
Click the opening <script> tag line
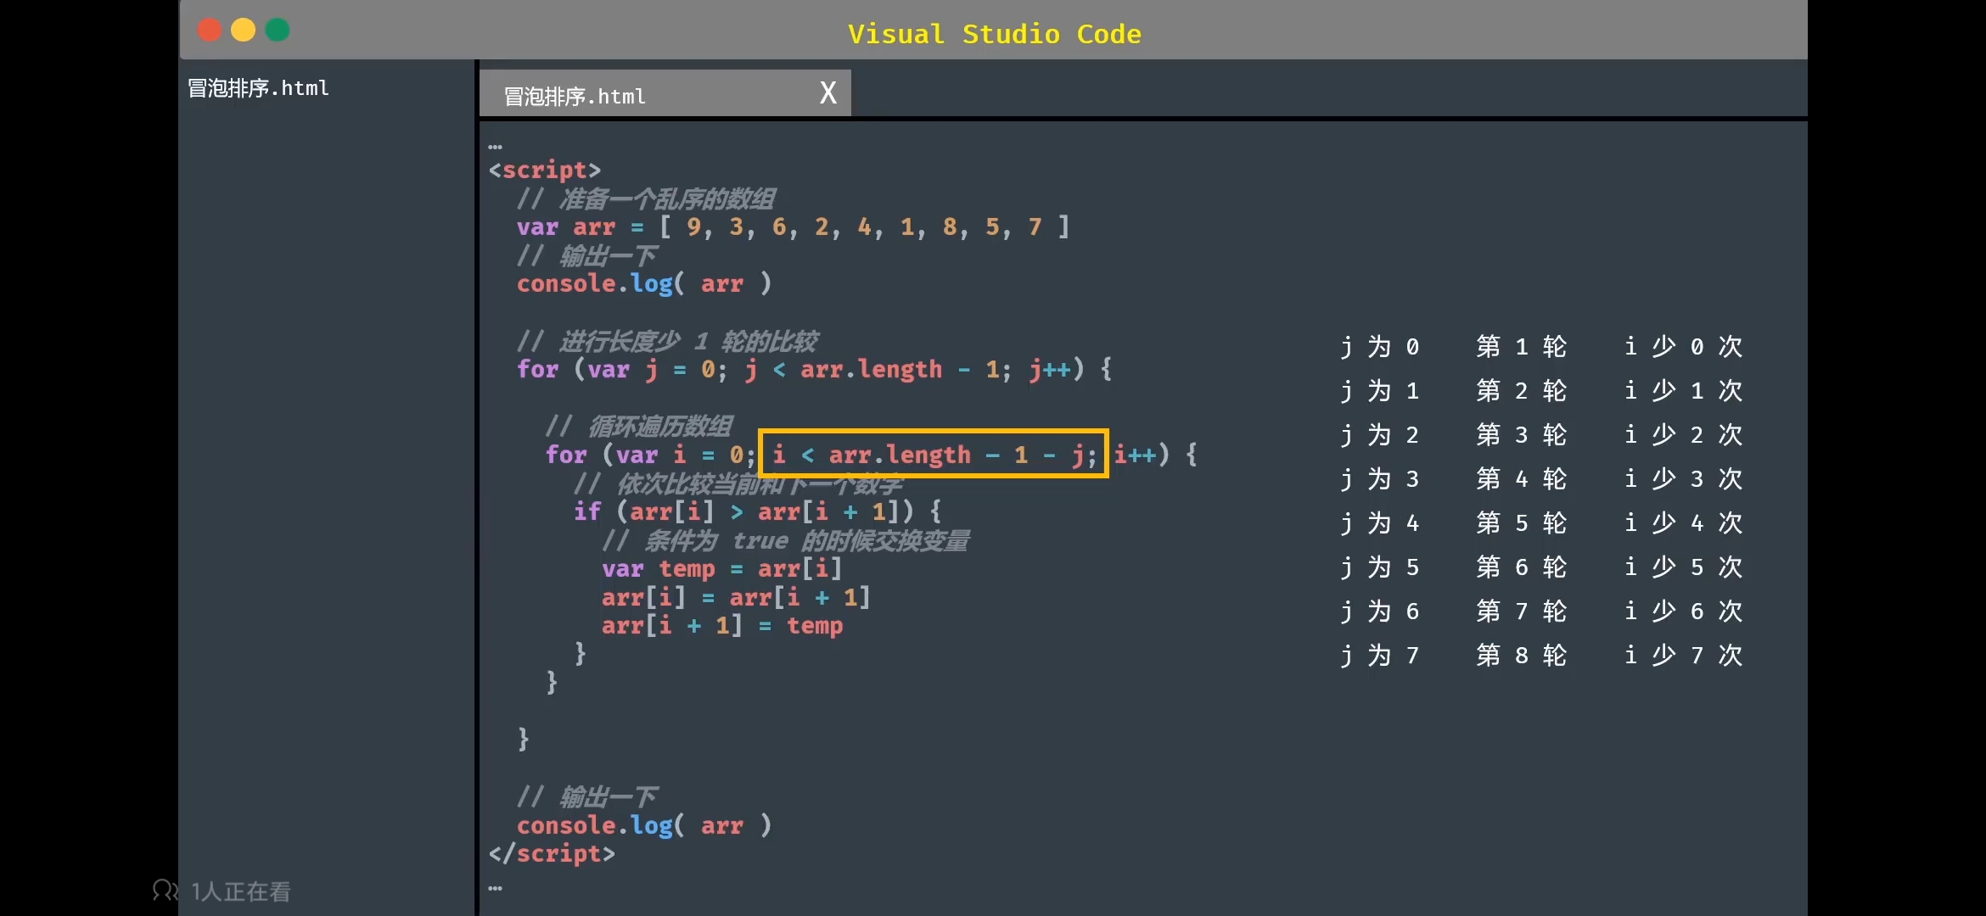click(544, 170)
